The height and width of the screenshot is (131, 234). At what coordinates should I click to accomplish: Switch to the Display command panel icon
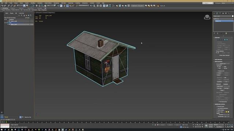point(226,13)
